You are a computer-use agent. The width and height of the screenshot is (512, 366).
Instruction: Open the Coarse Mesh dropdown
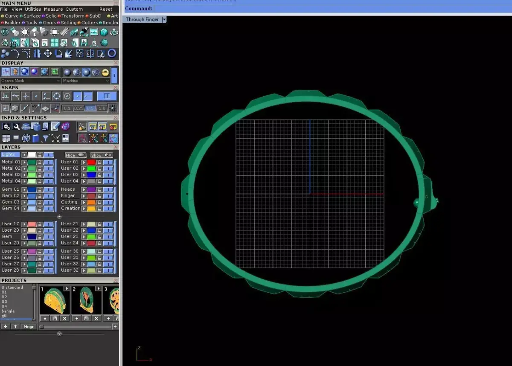pos(31,81)
